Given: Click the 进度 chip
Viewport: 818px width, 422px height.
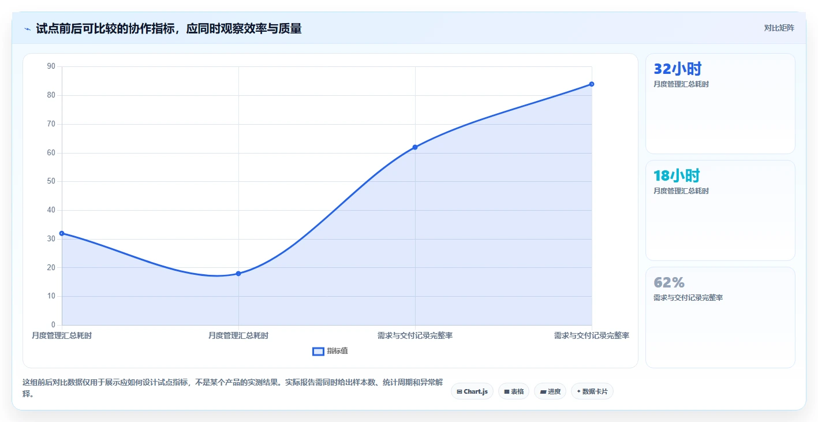Looking at the screenshot, I should 550,391.
